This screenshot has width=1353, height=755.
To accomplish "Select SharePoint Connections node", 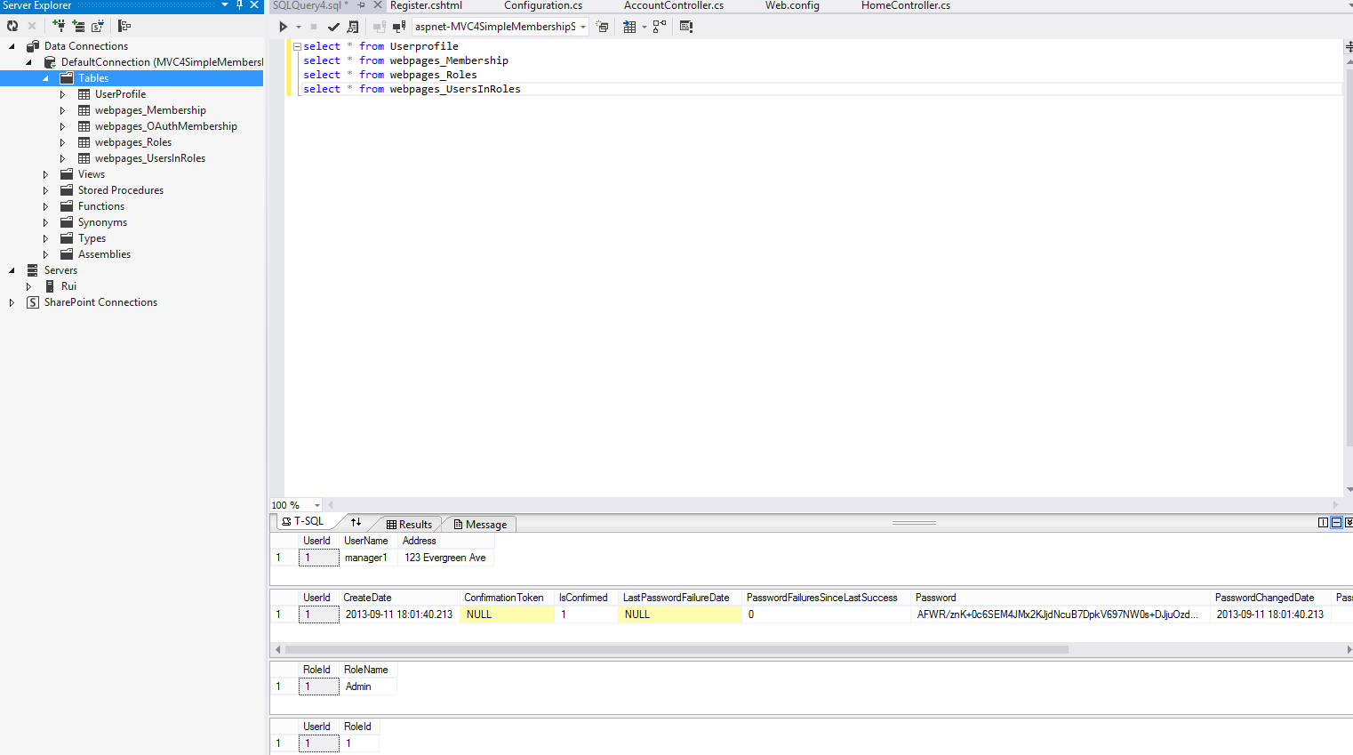I will [100, 302].
